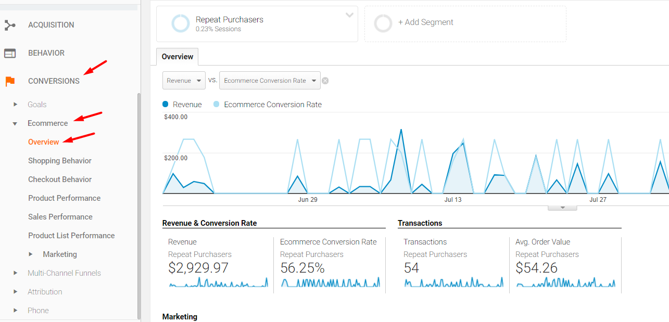Viewport: 669px width, 322px height.
Task: Toggle the chart collapse handle below the graph
Action: 562,208
